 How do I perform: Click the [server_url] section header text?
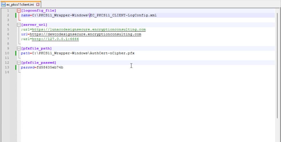coord(34,25)
